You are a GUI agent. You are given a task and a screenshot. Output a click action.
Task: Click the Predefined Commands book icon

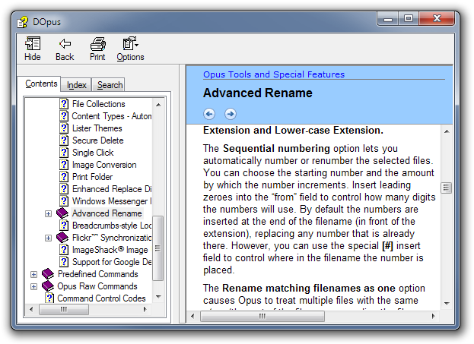48,274
